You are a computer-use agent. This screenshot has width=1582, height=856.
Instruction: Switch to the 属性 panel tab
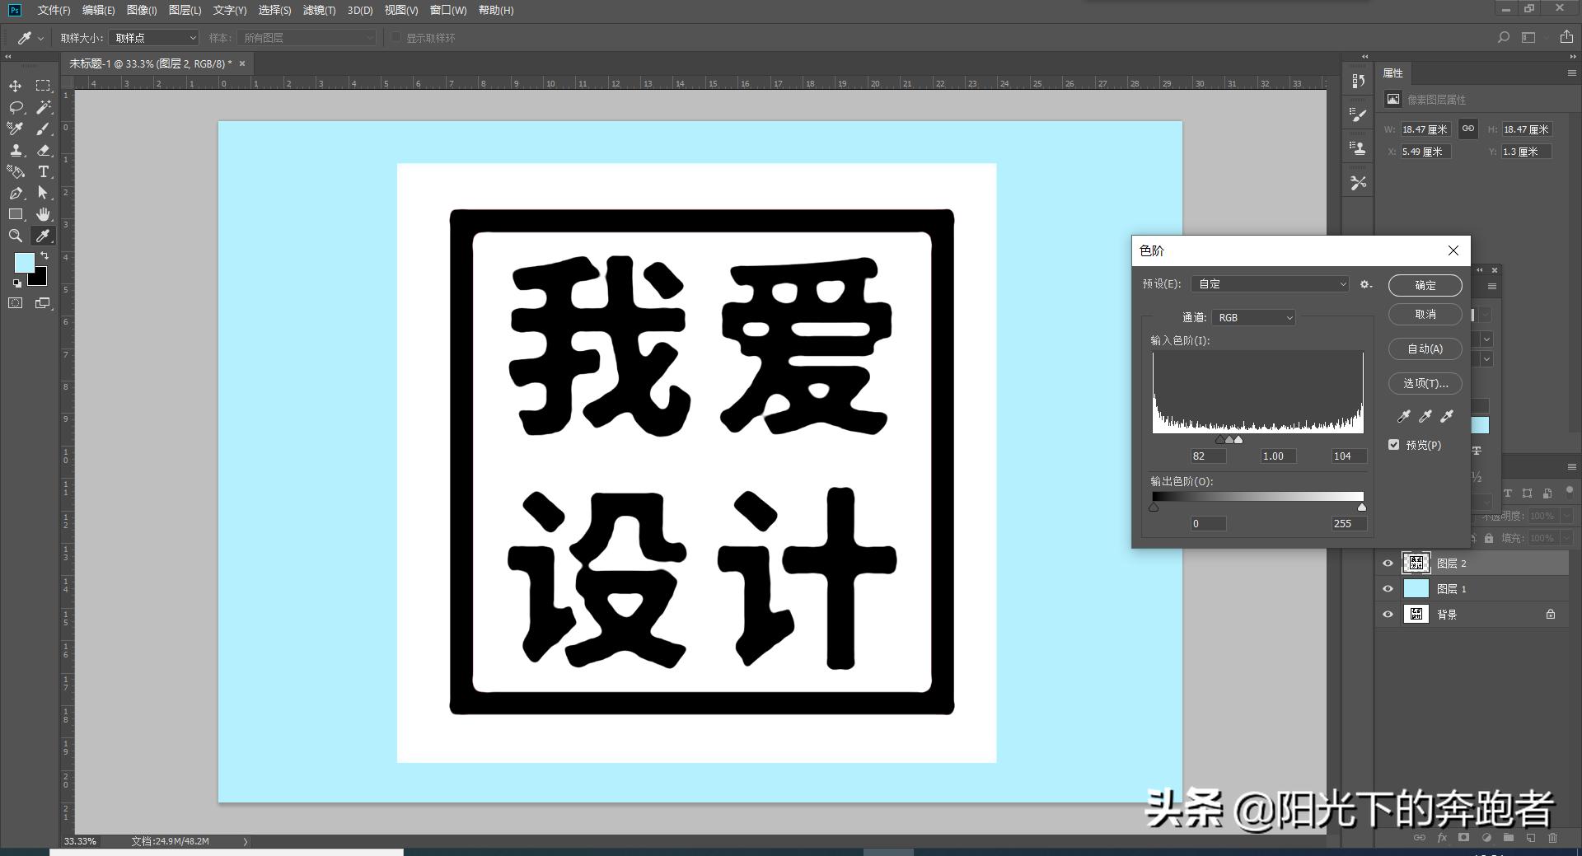[1393, 73]
